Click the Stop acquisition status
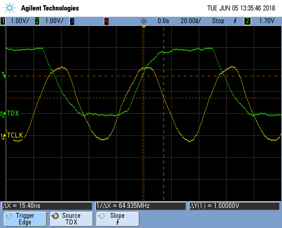 (218, 21)
